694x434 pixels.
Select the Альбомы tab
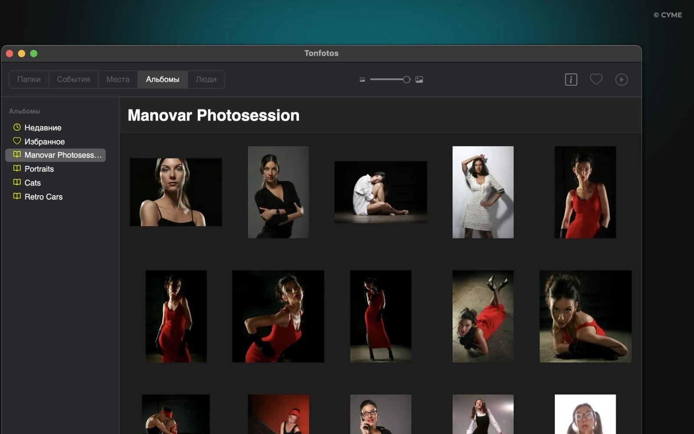[163, 79]
